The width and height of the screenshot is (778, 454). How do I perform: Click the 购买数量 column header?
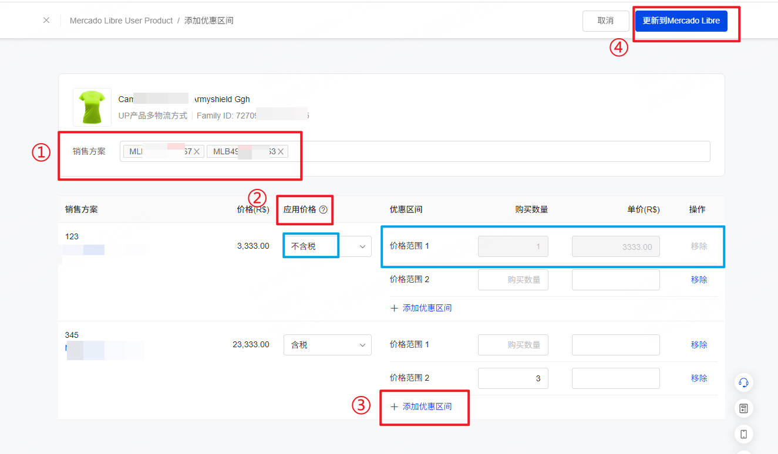pos(531,209)
